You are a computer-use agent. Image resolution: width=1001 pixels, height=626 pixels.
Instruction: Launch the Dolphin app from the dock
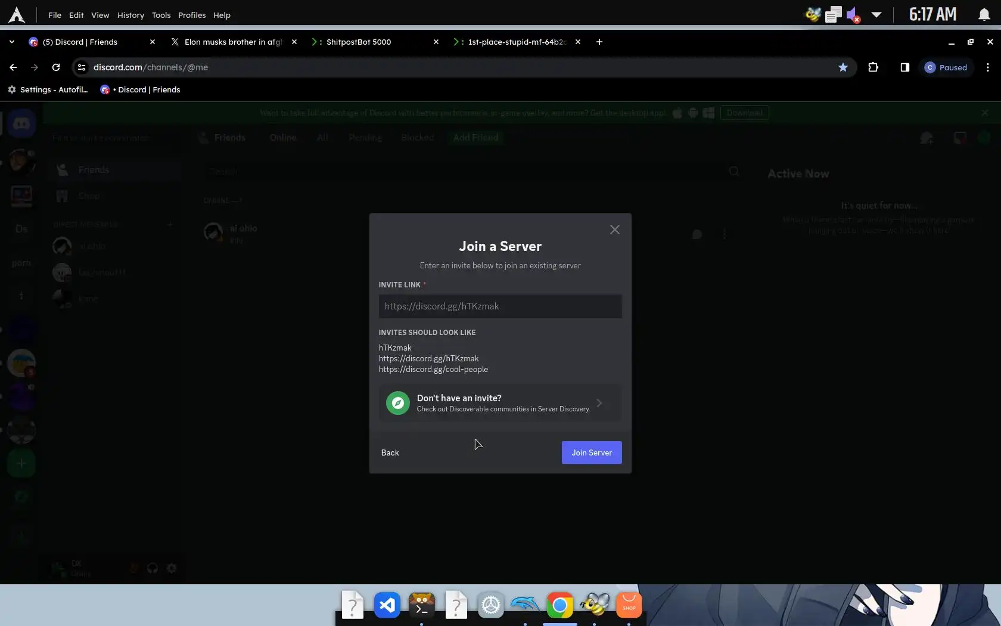tap(526, 606)
